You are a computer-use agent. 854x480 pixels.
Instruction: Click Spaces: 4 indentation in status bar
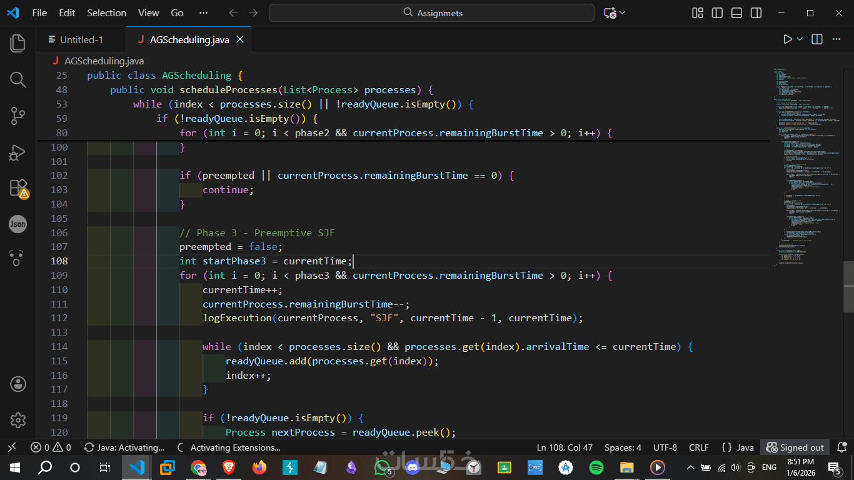pos(623,447)
